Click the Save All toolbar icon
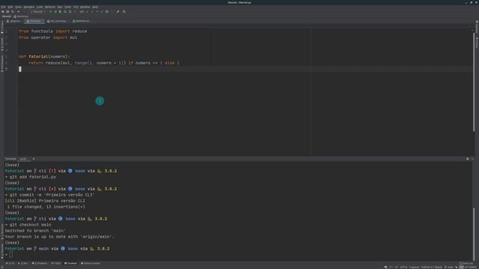The width and height of the screenshot is (479, 269). [7, 12]
